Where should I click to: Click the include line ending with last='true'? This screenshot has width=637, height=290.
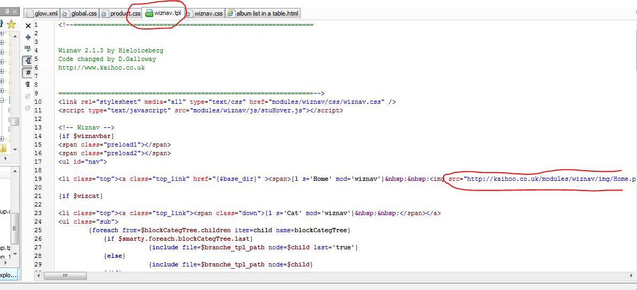253,247
